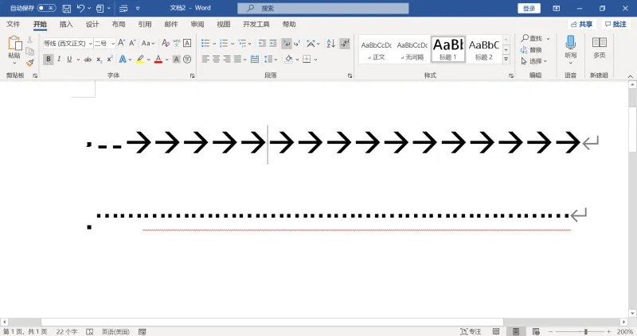637x336 pixels.
Task: Toggle Strikethrough text
Action: pos(88,59)
